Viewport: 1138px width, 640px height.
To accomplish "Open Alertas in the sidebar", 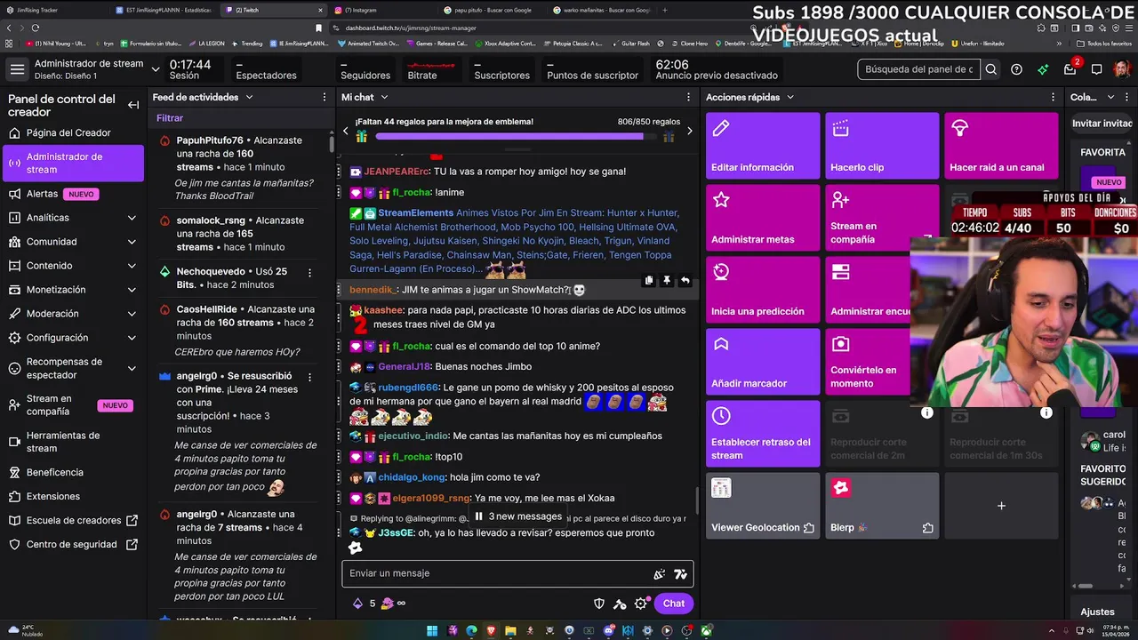I will pos(72,194).
